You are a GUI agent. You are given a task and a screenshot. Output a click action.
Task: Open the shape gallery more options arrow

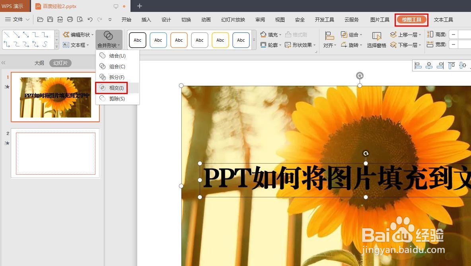(x=57, y=46)
